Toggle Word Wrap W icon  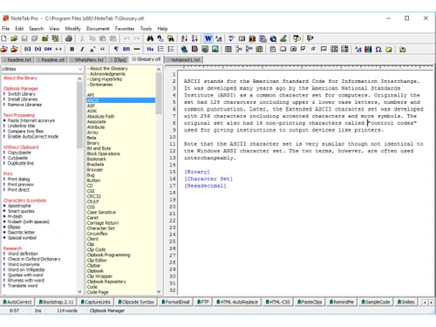point(208,38)
